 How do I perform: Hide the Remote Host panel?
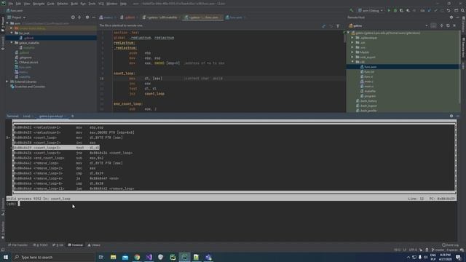click(x=458, y=17)
